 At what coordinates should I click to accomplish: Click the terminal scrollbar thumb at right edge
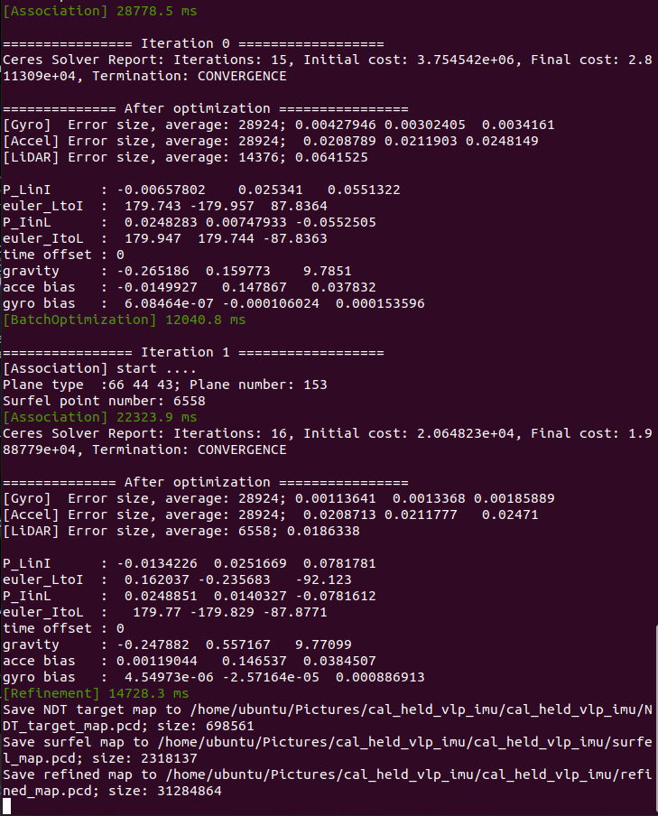point(656,720)
